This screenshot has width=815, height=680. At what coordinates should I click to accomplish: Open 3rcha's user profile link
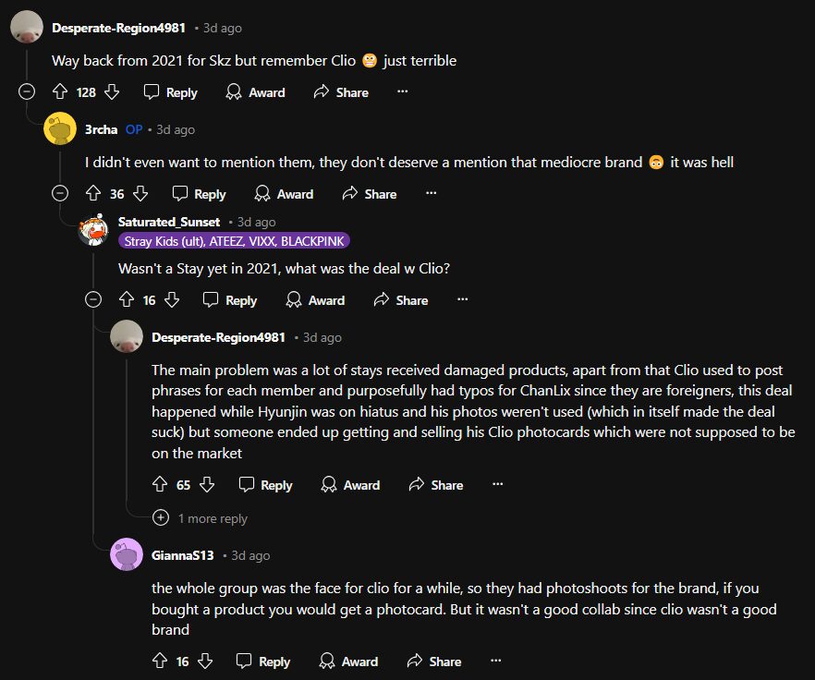click(101, 129)
